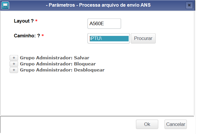Screen dimensions: 197x134
Task: Dismiss the dialog with Cancelar
Action: point(176,124)
